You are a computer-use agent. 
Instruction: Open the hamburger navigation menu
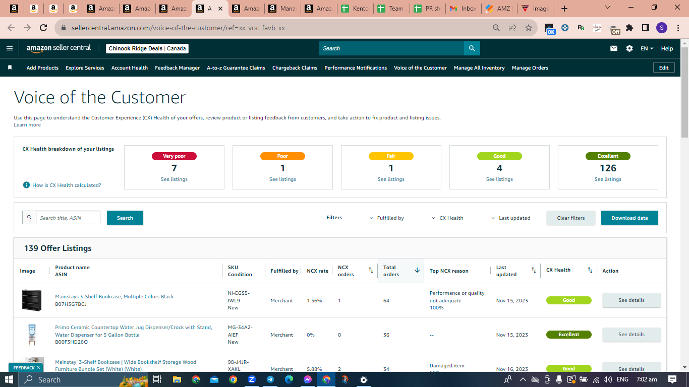[x=10, y=48]
